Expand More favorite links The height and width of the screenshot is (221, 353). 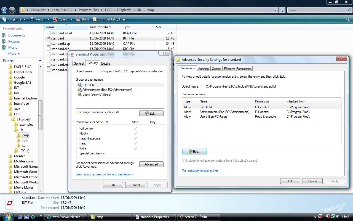coord(14,54)
